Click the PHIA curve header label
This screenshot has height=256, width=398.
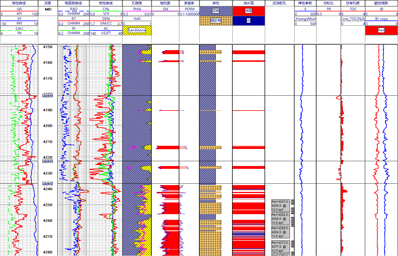[137, 9]
